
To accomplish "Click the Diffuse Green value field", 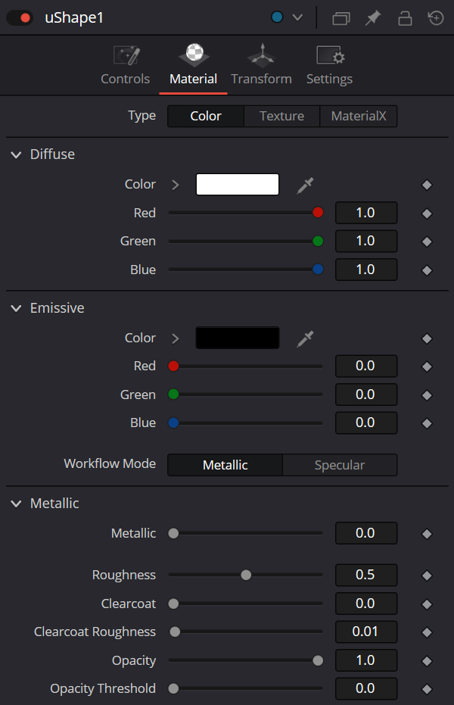I will 366,241.
